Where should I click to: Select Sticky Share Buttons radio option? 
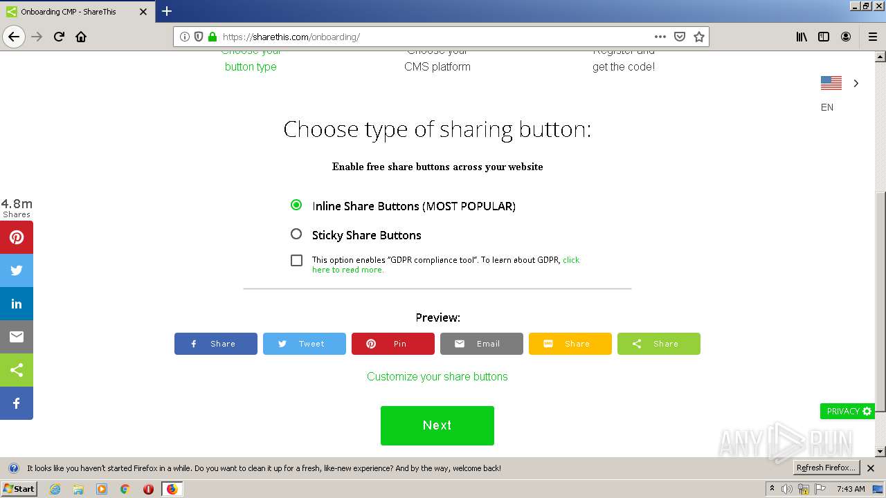point(296,234)
